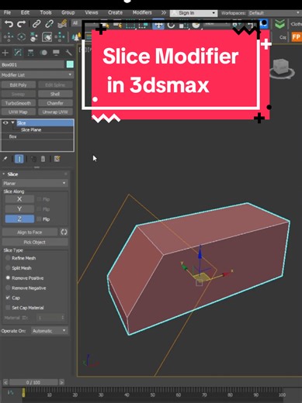Select the Remove Negative radio option
Screen dimensions: 302x403
tap(8, 288)
